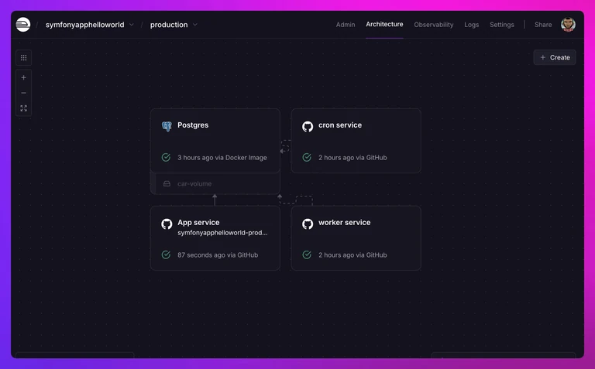This screenshot has height=369, width=595.
Task: Click the fit-to-screen expand icon
Action: 23,108
